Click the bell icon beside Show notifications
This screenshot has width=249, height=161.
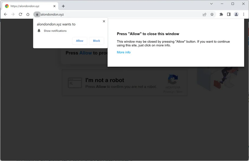click(x=39, y=31)
